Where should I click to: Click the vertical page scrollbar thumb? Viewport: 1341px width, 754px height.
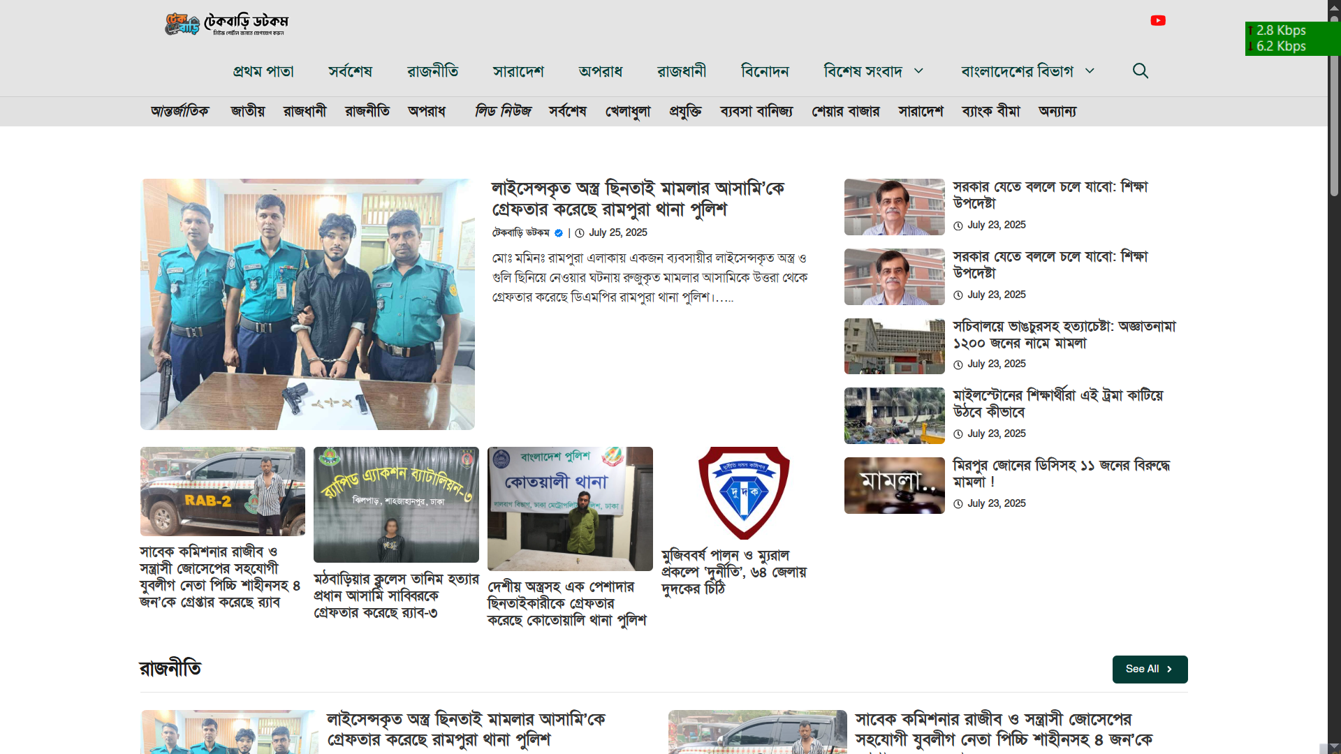click(1334, 105)
